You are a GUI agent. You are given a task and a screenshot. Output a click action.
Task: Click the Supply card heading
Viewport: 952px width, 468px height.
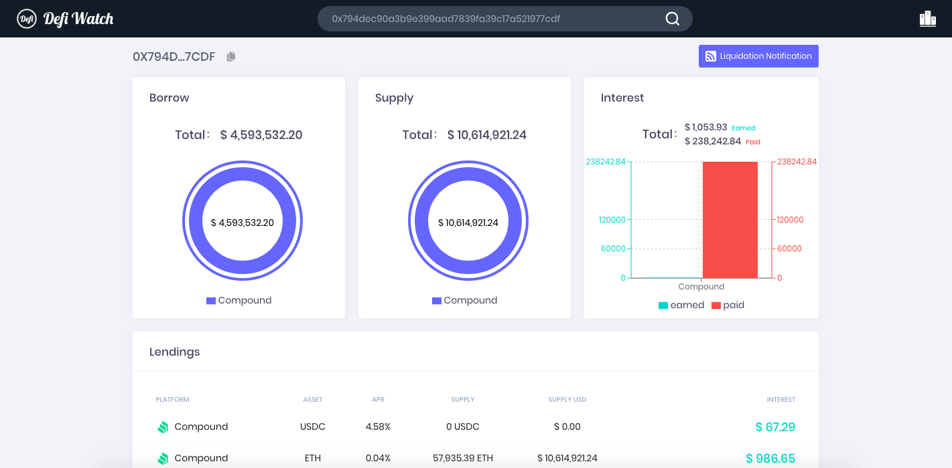point(394,98)
